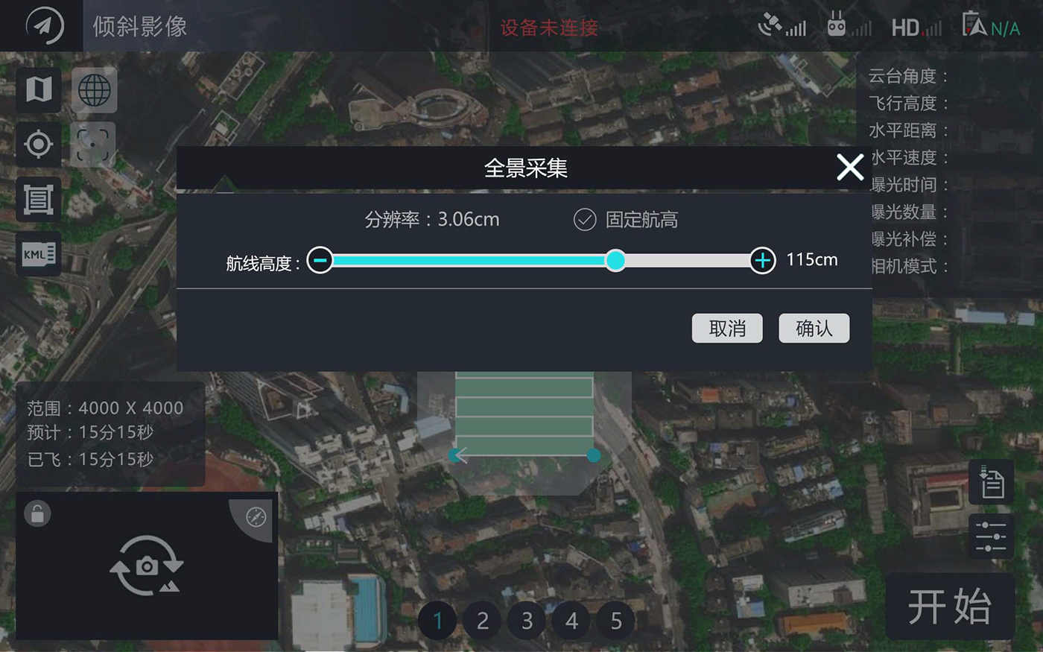The image size is (1043, 652).
Task: Open the document import icon on the right
Action: point(991,482)
